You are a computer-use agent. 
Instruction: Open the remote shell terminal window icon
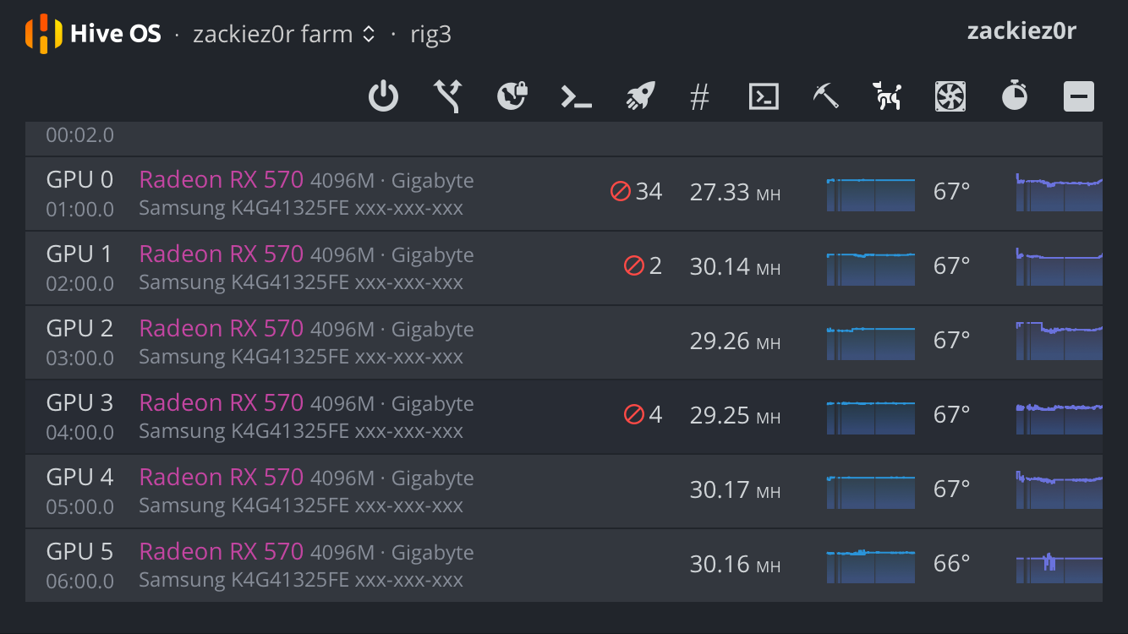764,96
